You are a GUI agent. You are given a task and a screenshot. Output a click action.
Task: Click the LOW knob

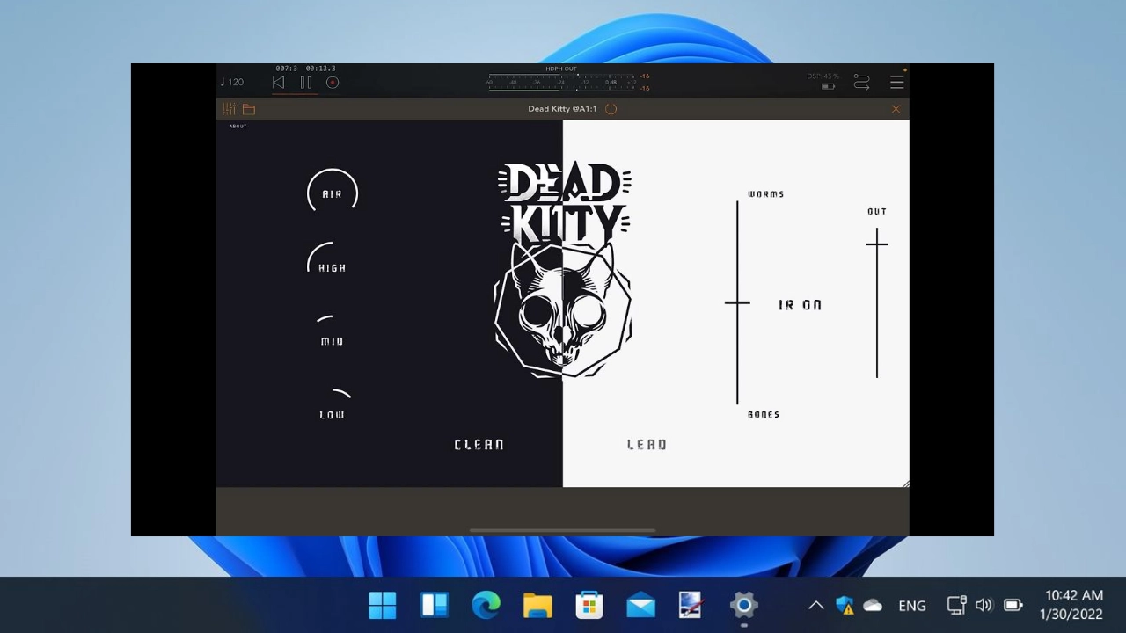(333, 404)
